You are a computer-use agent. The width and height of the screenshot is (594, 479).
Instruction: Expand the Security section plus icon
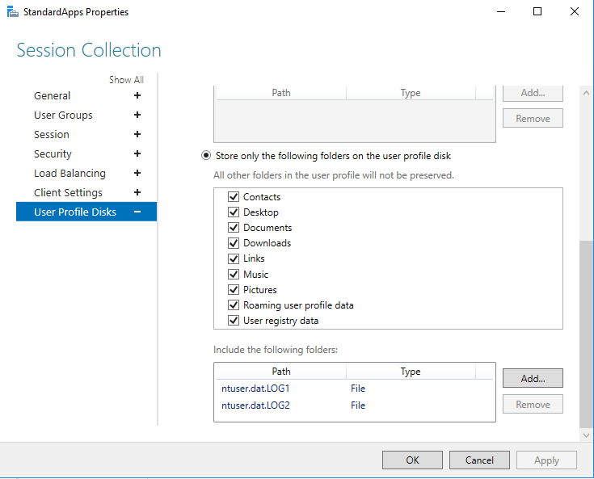click(137, 153)
